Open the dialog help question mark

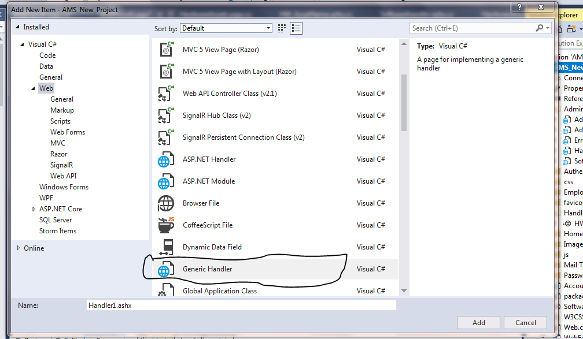click(x=519, y=7)
